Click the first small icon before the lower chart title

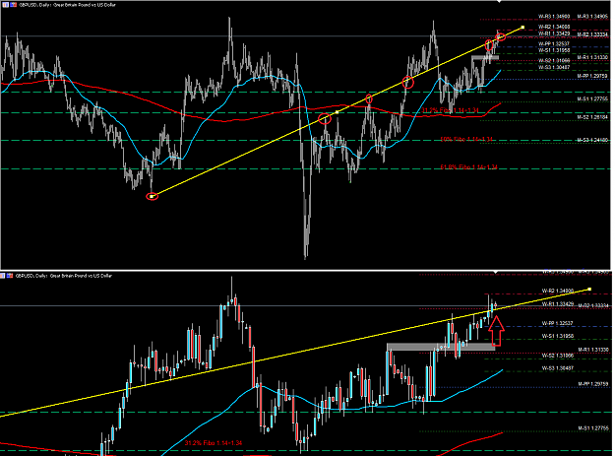tap(2, 276)
